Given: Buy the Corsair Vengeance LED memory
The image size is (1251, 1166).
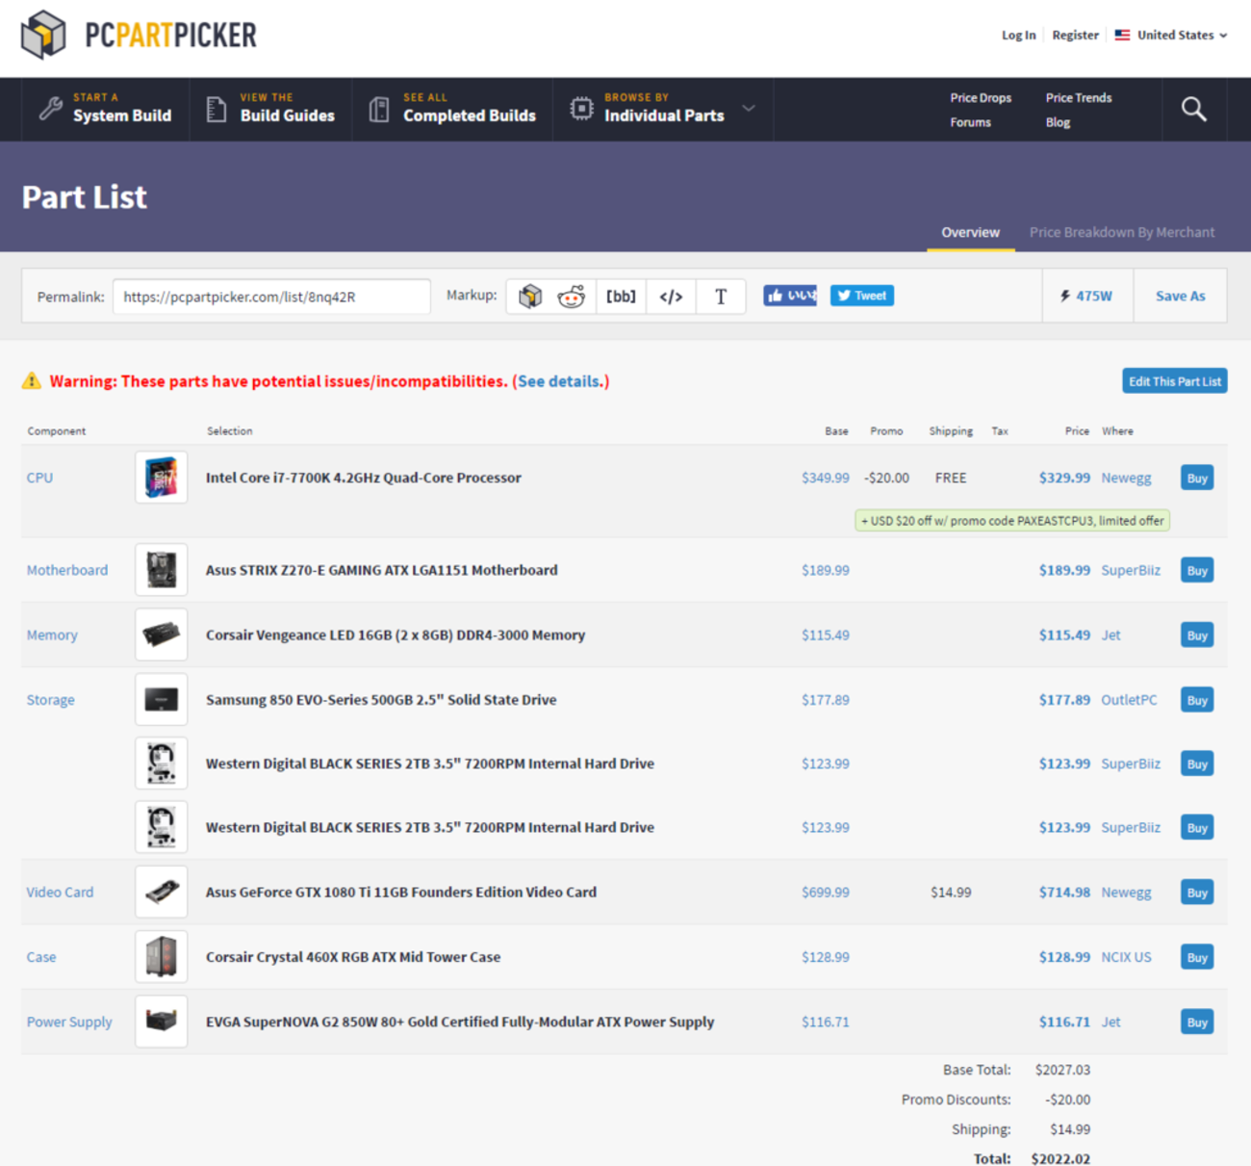Looking at the screenshot, I should point(1197,635).
